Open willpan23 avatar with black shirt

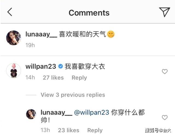click(13, 71)
